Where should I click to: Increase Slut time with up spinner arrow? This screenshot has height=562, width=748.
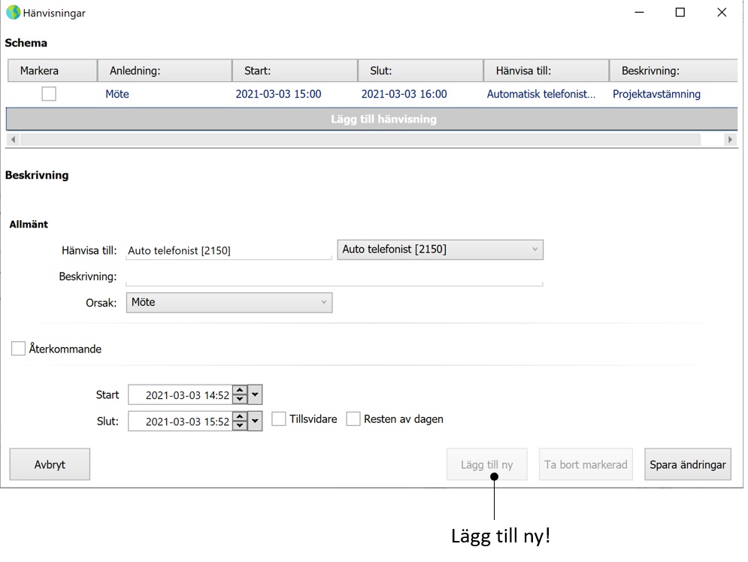pos(240,416)
